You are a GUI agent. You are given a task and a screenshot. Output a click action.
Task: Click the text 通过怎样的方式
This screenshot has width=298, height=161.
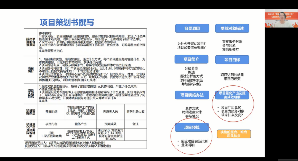click(191, 76)
